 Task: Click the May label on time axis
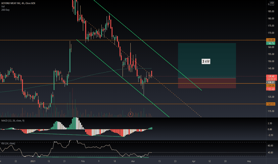coord(249,161)
